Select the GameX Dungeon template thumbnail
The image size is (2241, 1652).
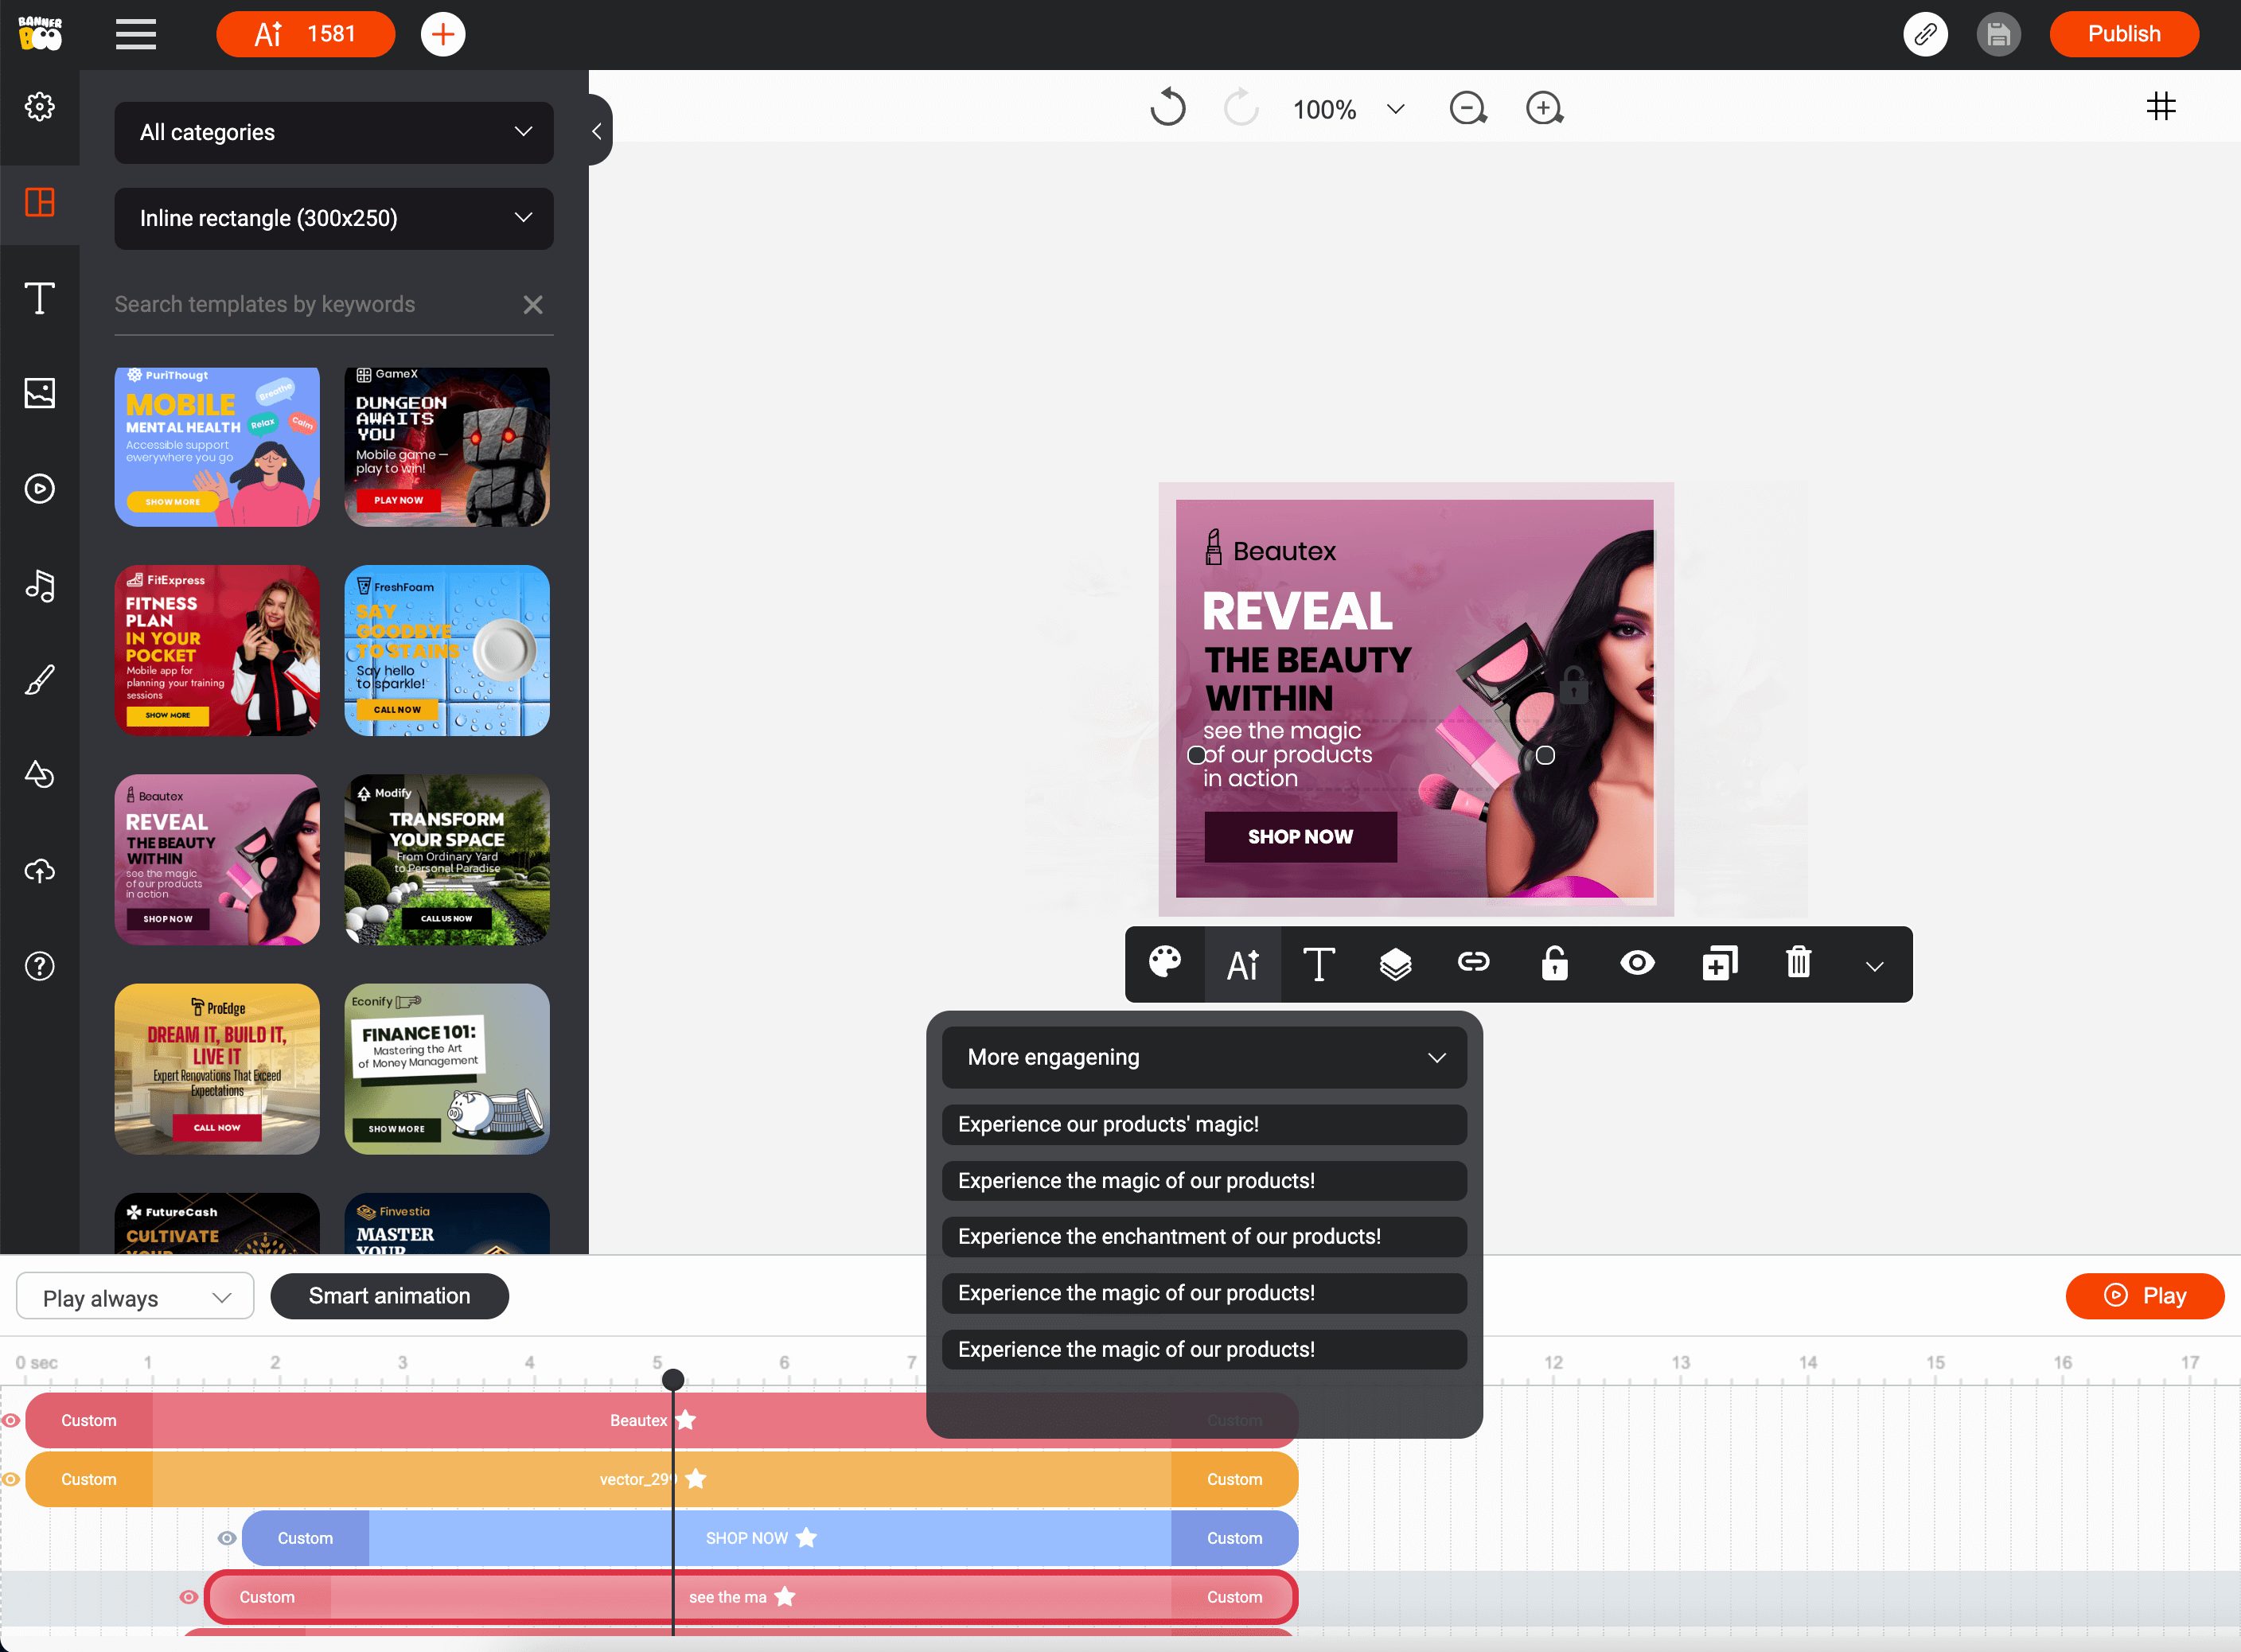(x=447, y=447)
